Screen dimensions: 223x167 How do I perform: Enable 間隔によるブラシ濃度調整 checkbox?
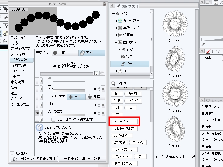coord(53,120)
